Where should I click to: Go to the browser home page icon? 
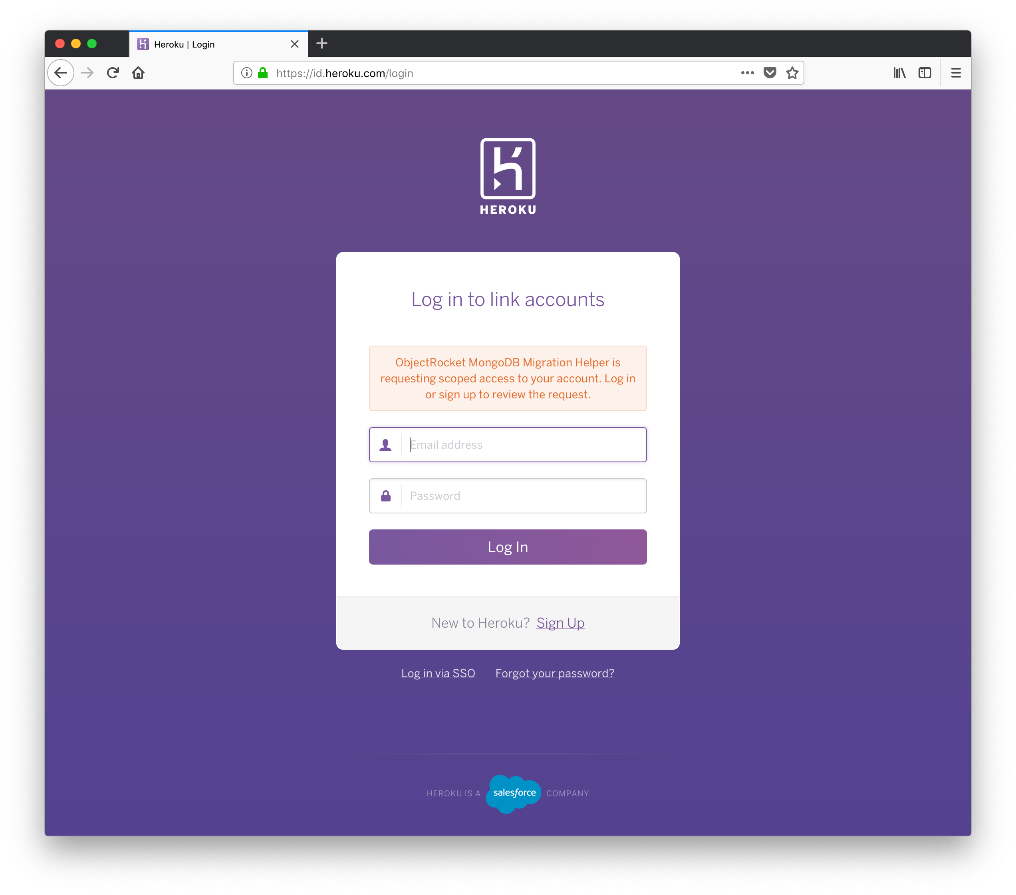138,73
